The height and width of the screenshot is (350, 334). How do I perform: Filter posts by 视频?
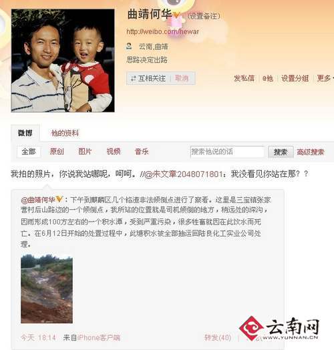[114, 152]
